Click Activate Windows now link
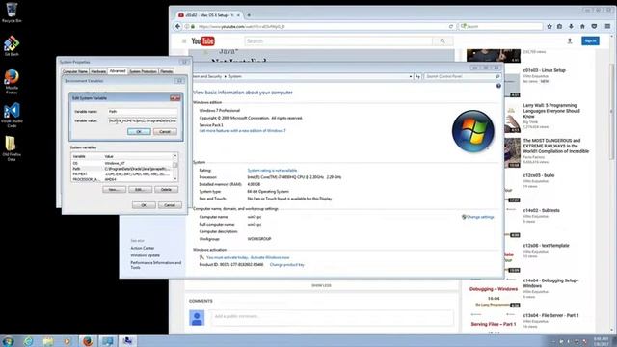This screenshot has height=347, width=617. coord(269,257)
